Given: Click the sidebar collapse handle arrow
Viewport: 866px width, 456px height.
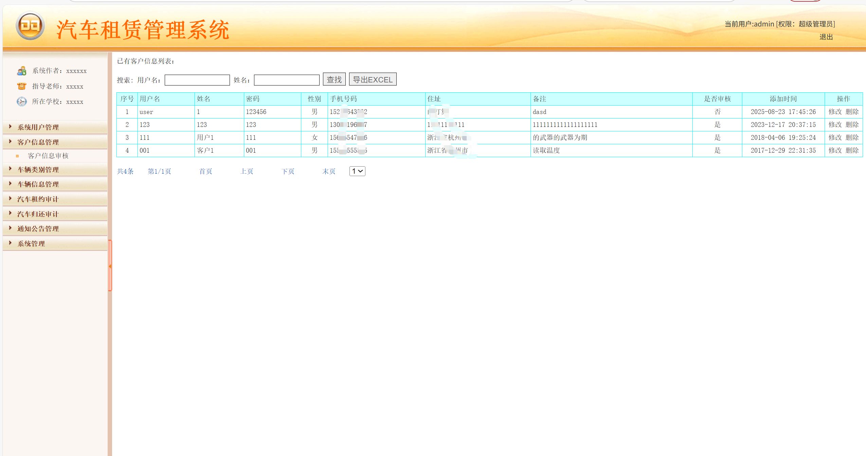Looking at the screenshot, I should tap(110, 266).
